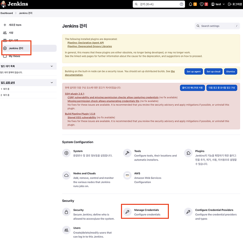The image size is (243, 244).
Task: Open the notifications bell icon
Action: [191, 4]
